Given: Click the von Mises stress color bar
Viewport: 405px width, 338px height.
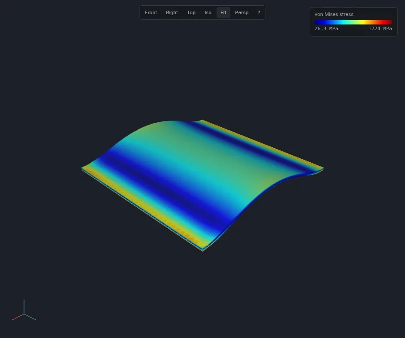Looking at the screenshot, I should 353,22.
